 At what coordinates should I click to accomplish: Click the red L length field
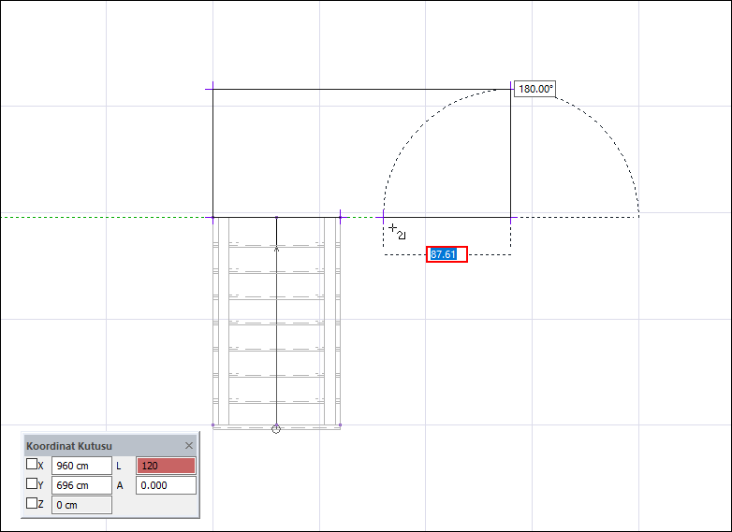point(166,465)
